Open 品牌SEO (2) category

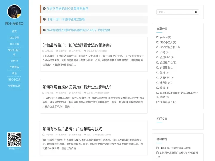[167, 57]
